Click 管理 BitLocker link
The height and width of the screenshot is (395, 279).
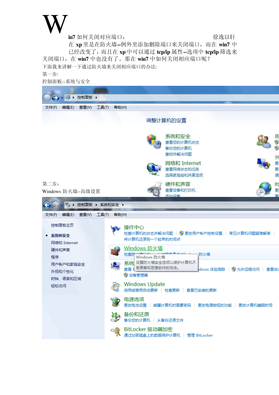[200, 335]
